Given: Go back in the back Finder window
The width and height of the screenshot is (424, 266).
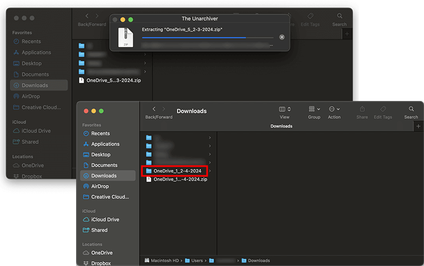Looking at the screenshot, I should 87,16.
